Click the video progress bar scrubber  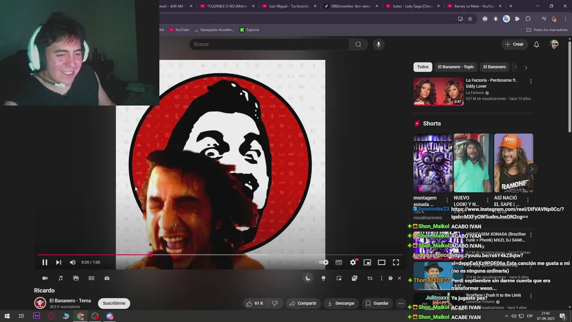[x=151, y=255]
